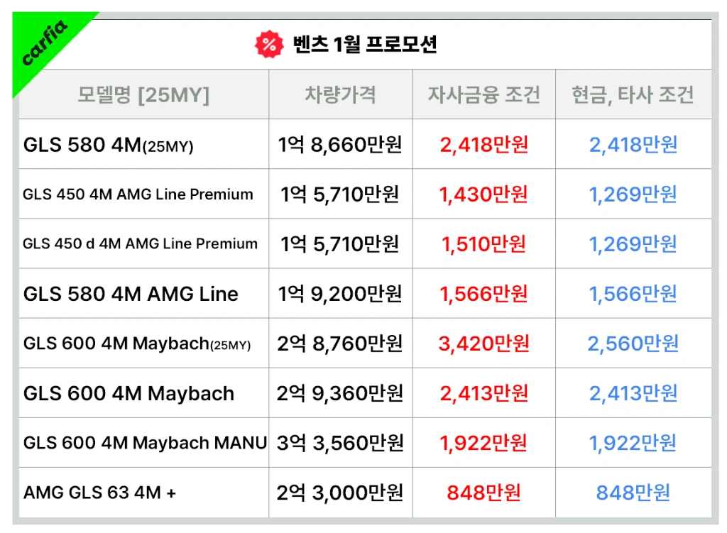
Task: Select 'GLS 600 4M Maybach' name priced 2억 9,360만원
Action: 129,393
